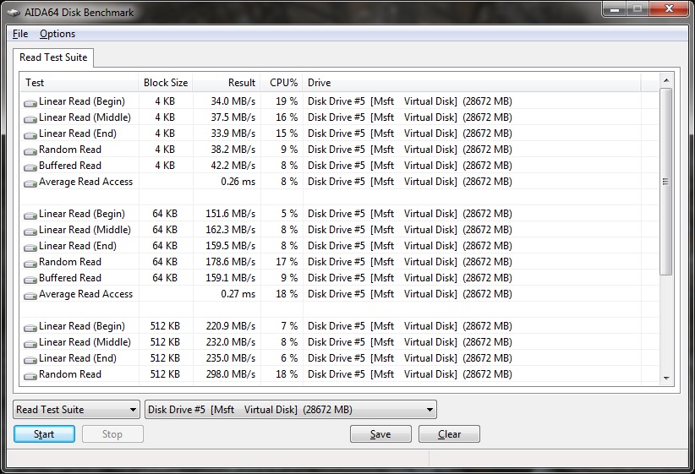Click drive icon of 0.27 ms Average Read Access
This screenshot has height=474, width=695.
(x=30, y=296)
